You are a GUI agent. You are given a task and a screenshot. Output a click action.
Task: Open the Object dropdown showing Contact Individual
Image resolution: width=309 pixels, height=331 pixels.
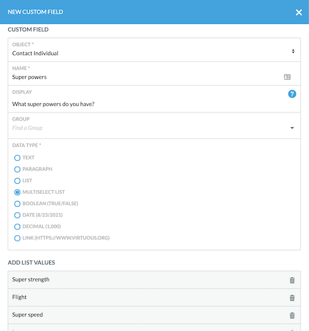click(x=154, y=50)
